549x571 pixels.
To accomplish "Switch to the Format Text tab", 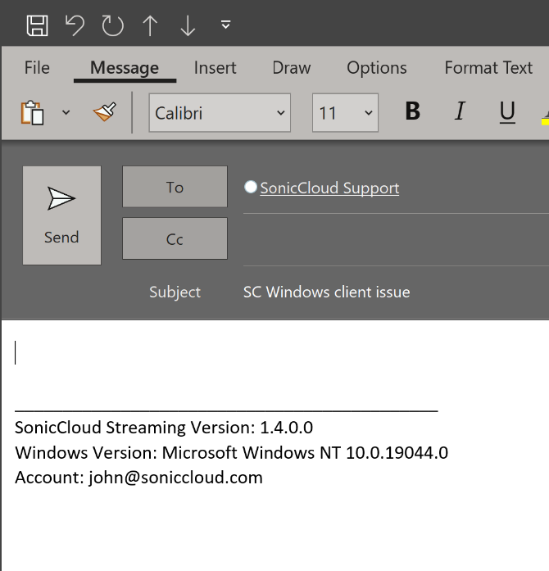I will coord(488,68).
